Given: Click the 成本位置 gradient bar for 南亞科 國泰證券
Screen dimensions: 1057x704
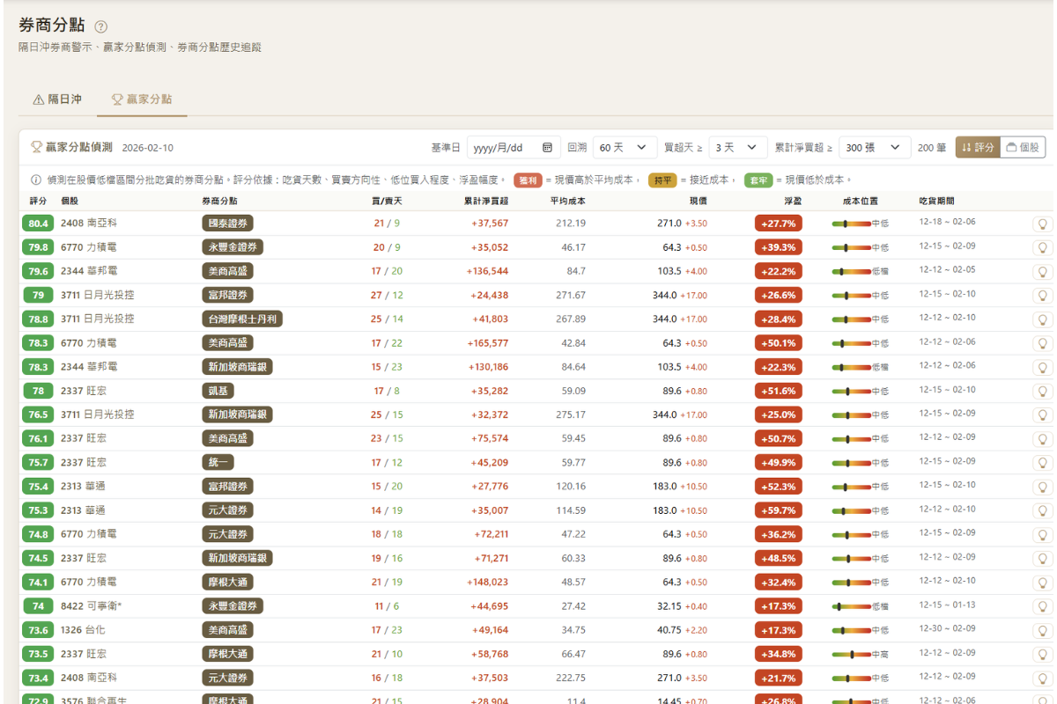Looking at the screenshot, I should pyautogui.click(x=851, y=224).
